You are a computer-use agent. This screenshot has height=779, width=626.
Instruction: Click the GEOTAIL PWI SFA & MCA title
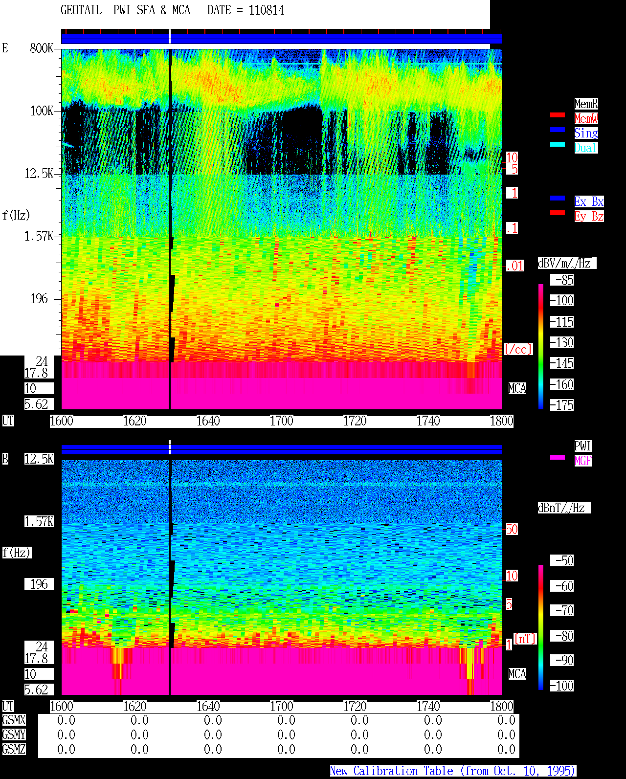pyautogui.click(x=126, y=10)
